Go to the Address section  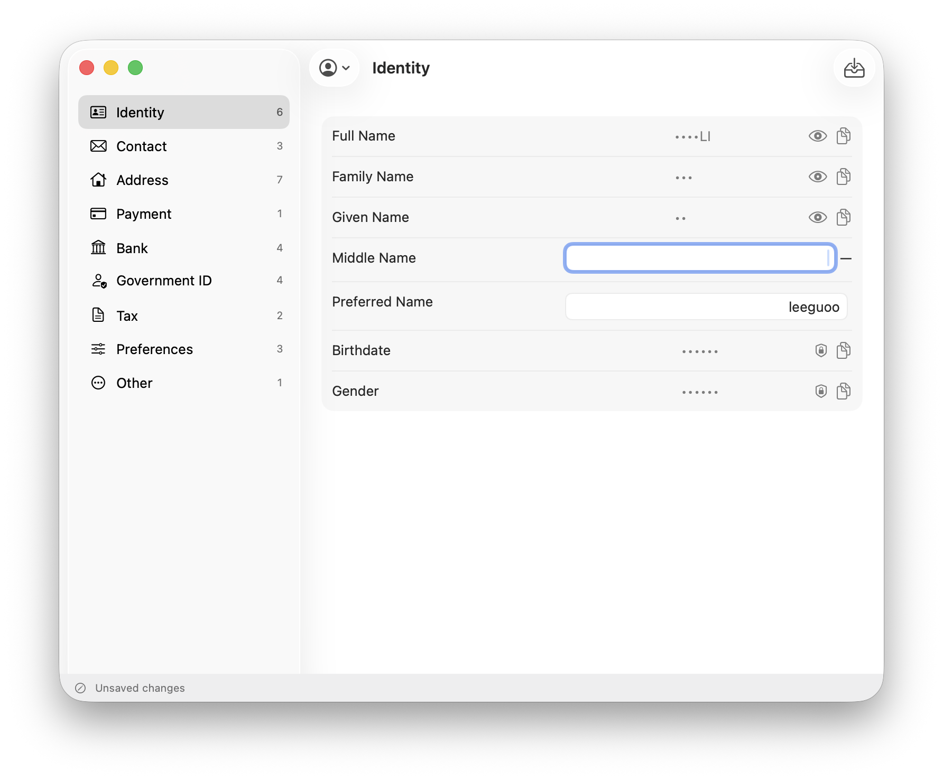pyautogui.click(x=184, y=180)
